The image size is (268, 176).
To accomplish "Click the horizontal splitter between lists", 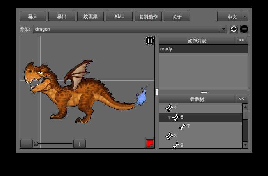I will (204, 92).
